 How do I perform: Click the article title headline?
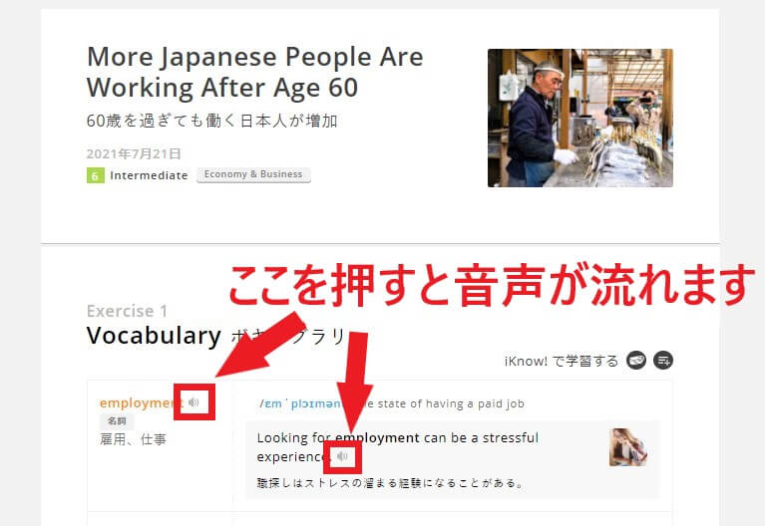point(254,72)
